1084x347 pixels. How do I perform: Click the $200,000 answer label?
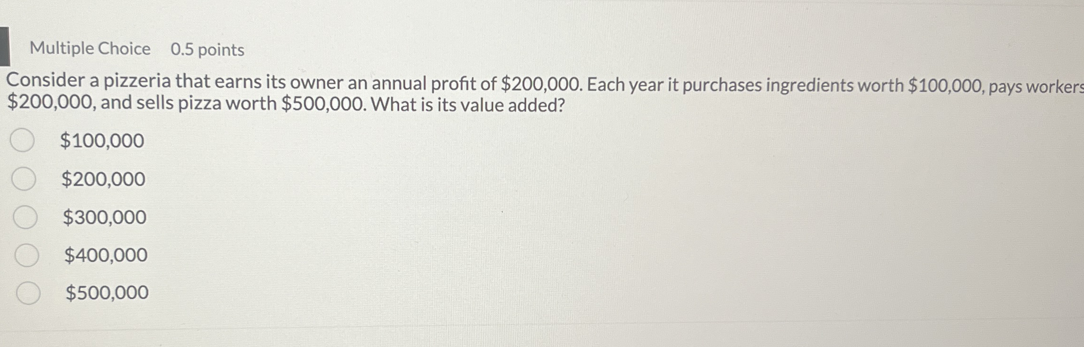(x=102, y=178)
